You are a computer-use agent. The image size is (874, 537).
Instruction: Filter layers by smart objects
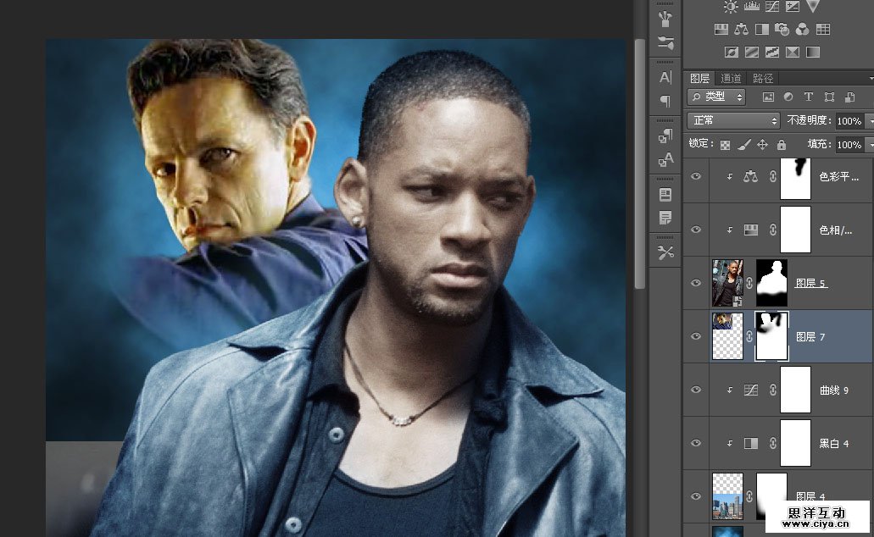coord(850,97)
